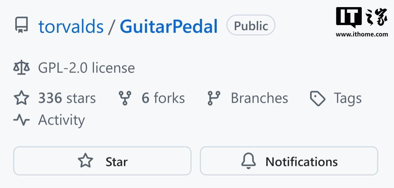Click the bell icon in Notifications button
The image size is (394, 188).
(x=248, y=161)
